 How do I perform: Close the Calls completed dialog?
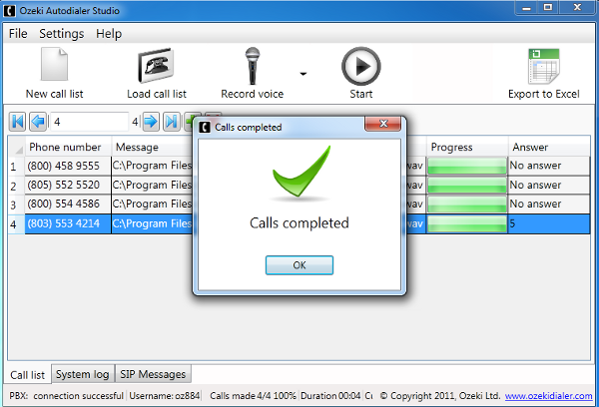[384, 127]
